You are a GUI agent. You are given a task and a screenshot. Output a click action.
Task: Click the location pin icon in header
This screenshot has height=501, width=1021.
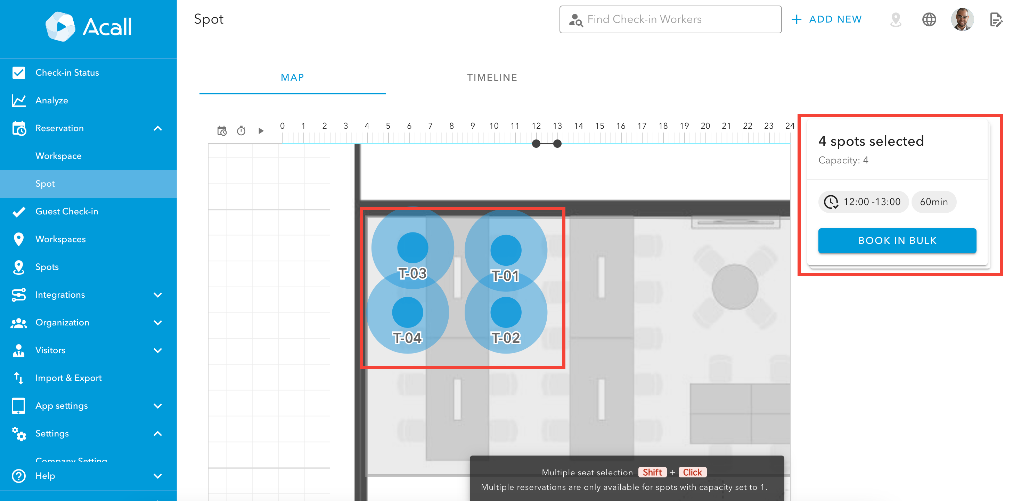tap(896, 19)
